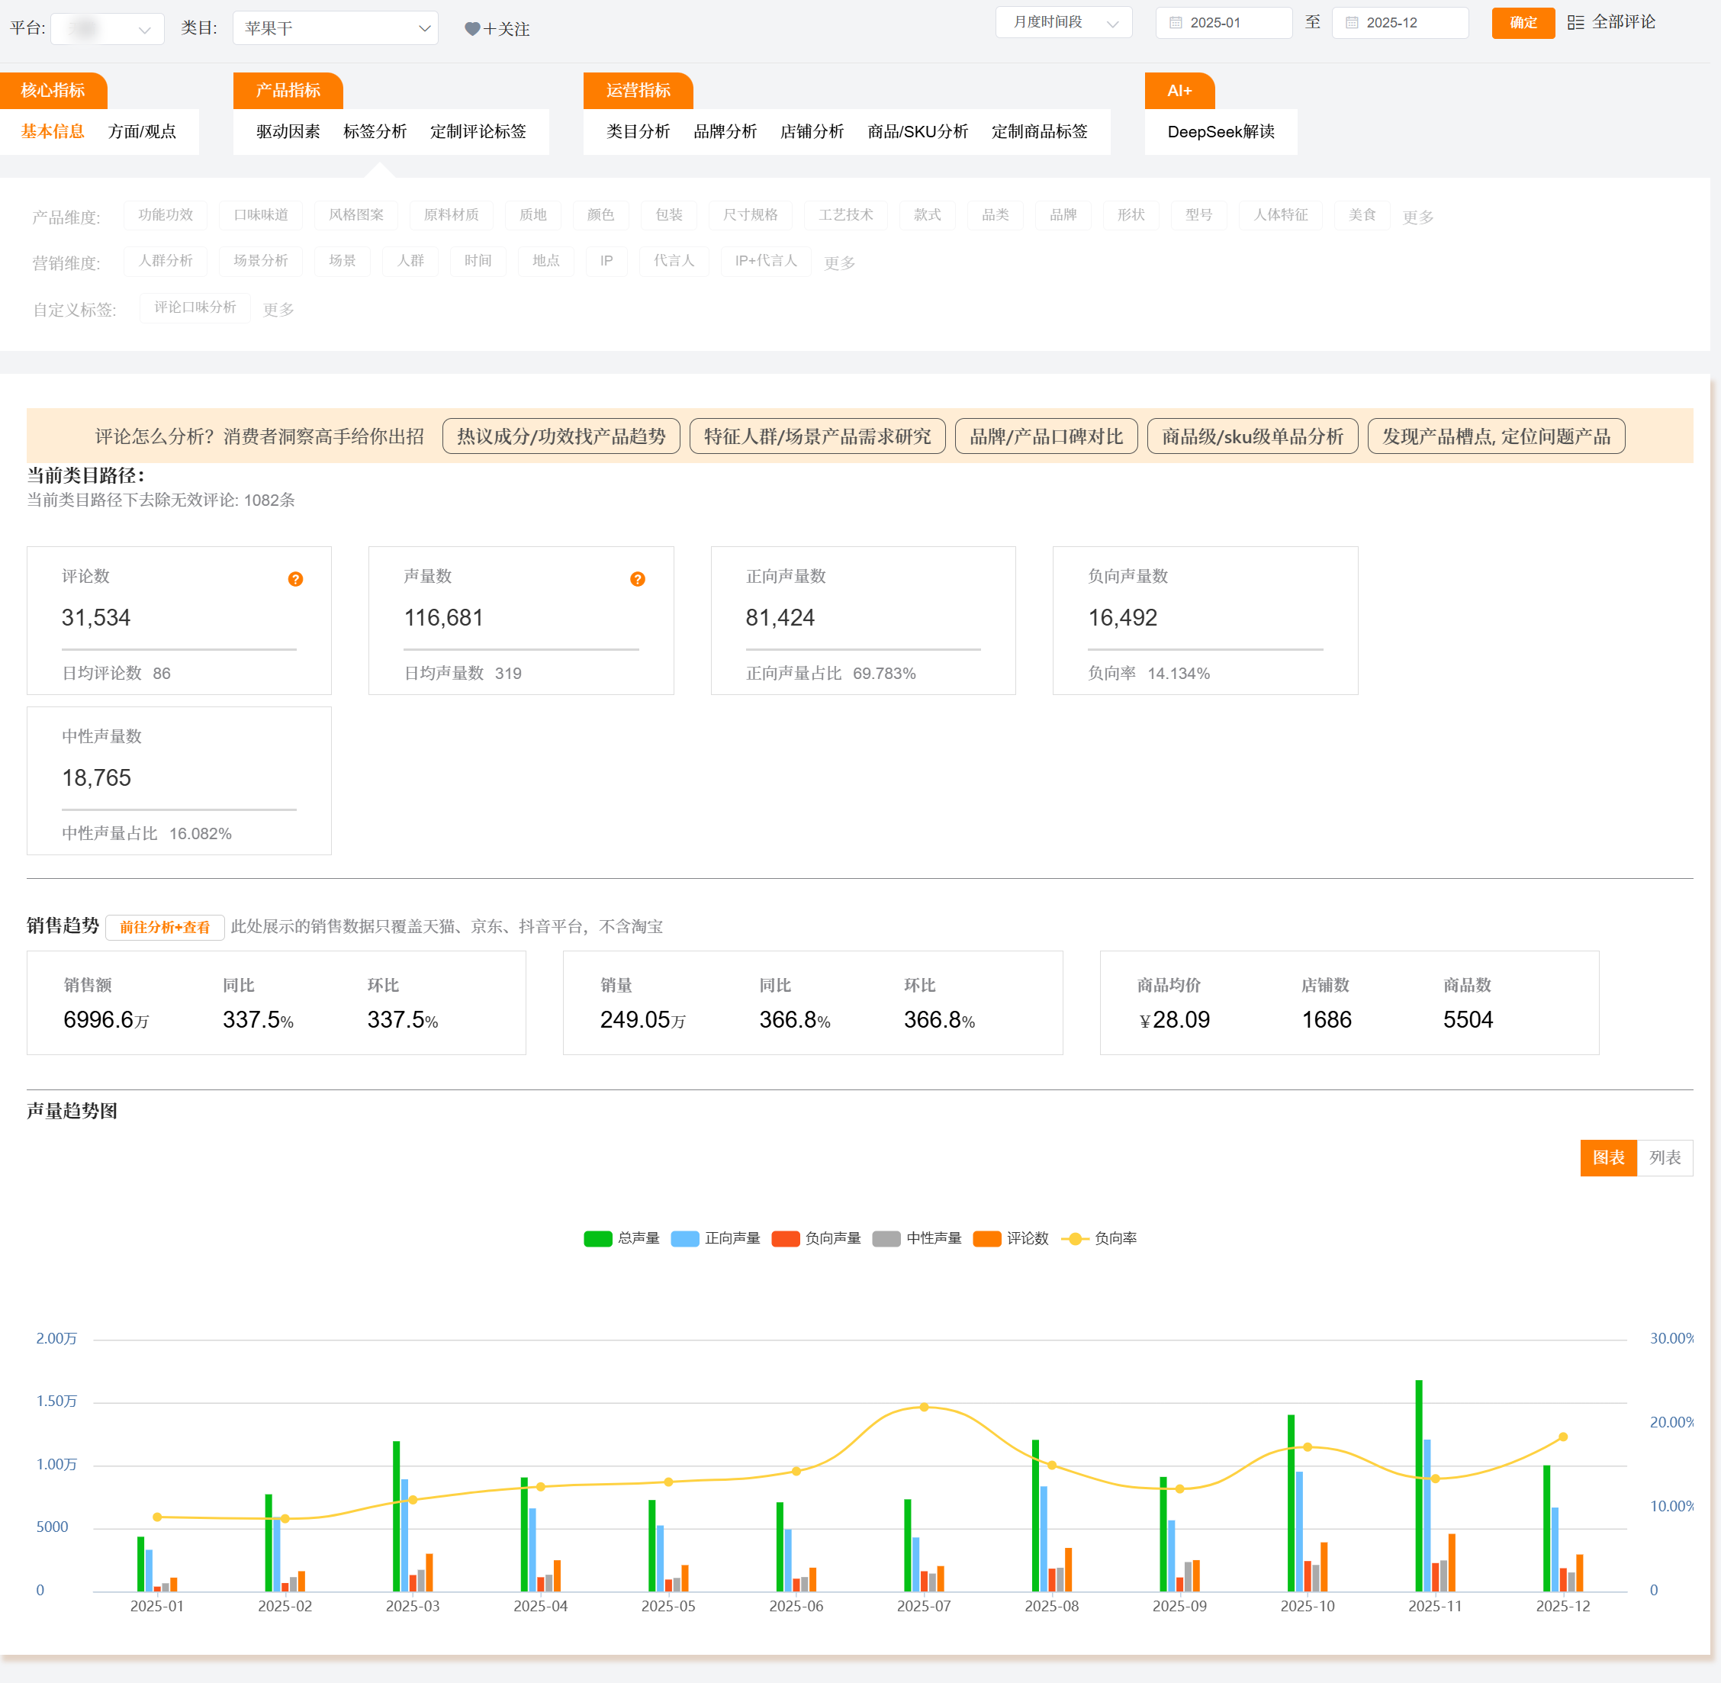Switch chart view to 列表
Viewport: 1721px width, 1683px height.
coord(1665,1157)
